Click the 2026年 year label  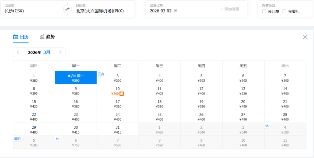(x=34, y=52)
